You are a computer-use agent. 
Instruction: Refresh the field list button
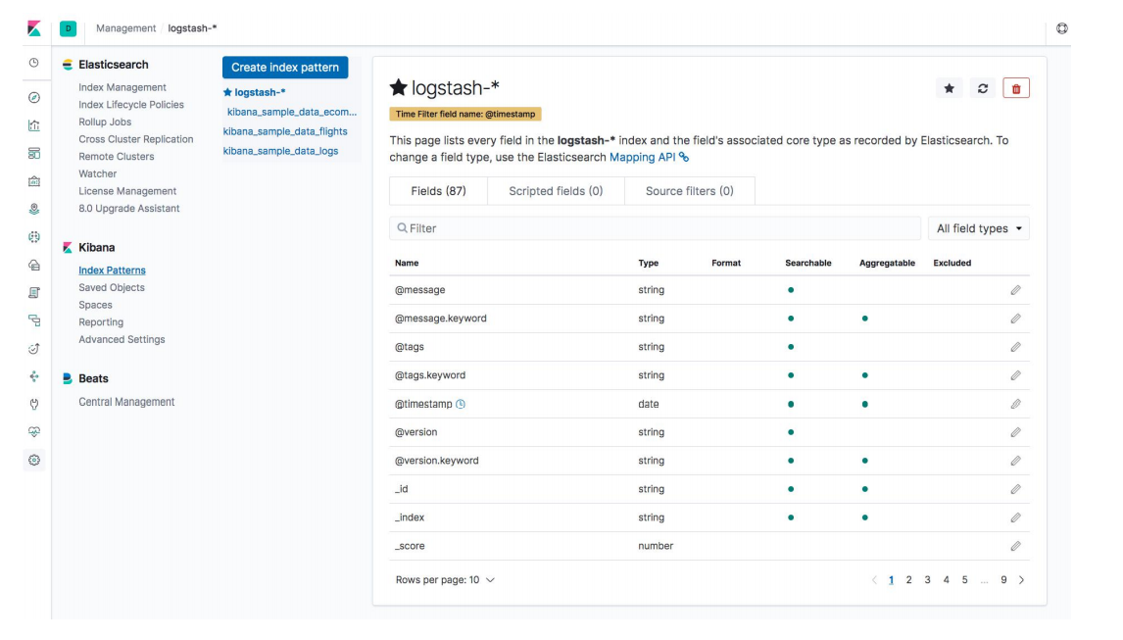click(x=983, y=88)
